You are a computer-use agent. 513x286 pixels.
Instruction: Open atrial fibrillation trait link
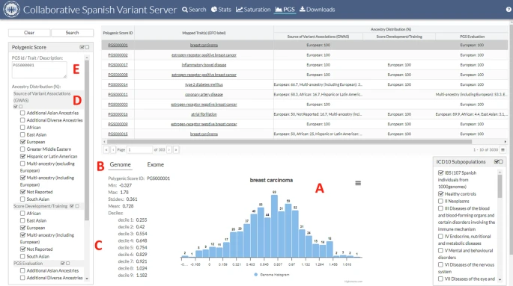204,114
